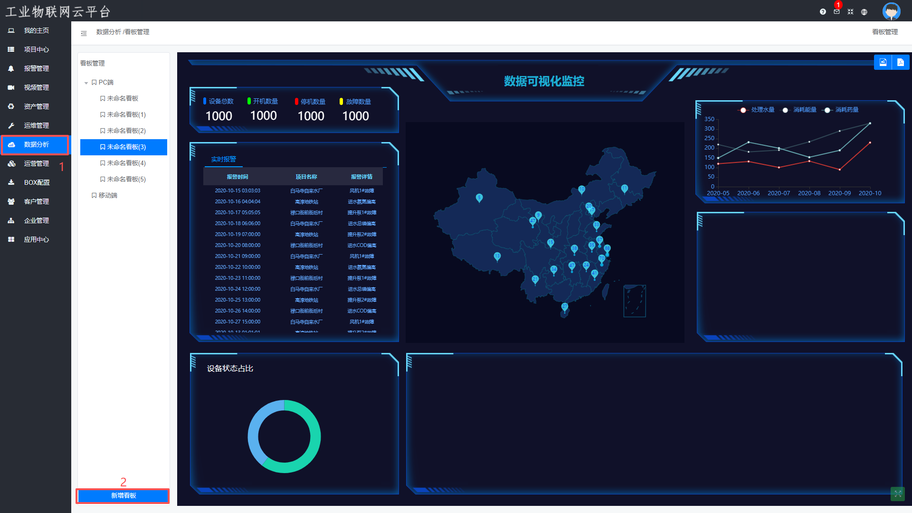
Task: Click map marker 5 in Xinjiang
Action: 479,198
